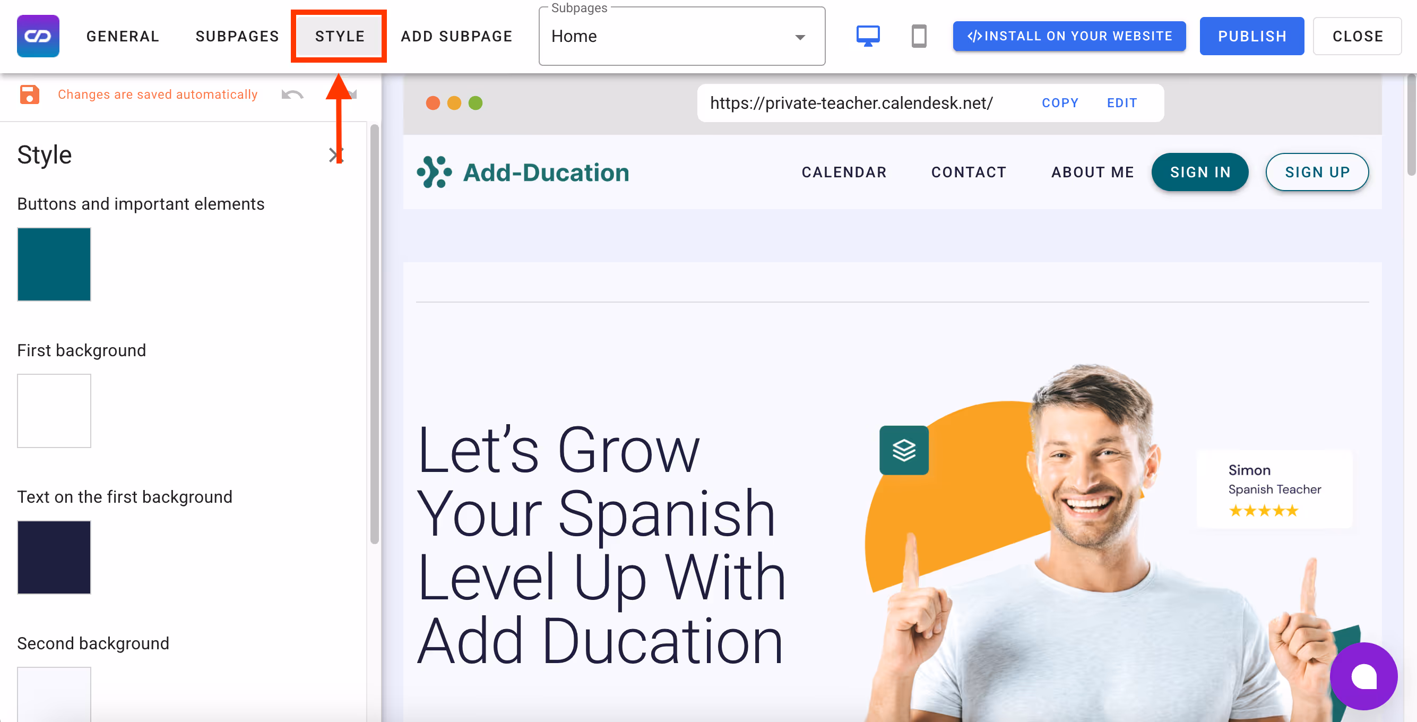
Task: Switch to mobile preview mode
Action: [919, 36]
